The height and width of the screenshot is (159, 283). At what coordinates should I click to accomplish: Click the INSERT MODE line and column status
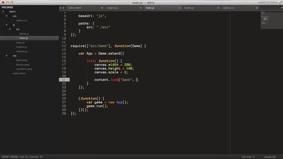pyautogui.click(x=22, y=157)
